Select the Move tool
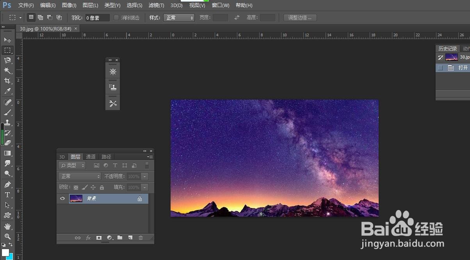 point(7,40)
